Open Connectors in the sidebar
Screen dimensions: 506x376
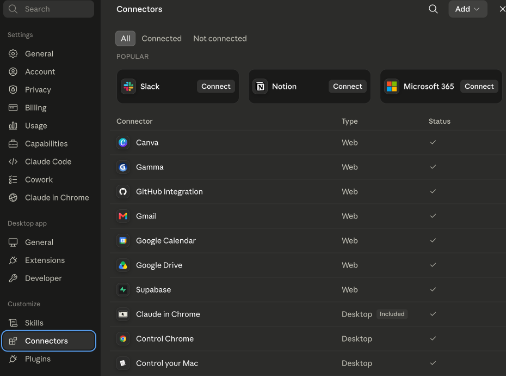(49, 341)
